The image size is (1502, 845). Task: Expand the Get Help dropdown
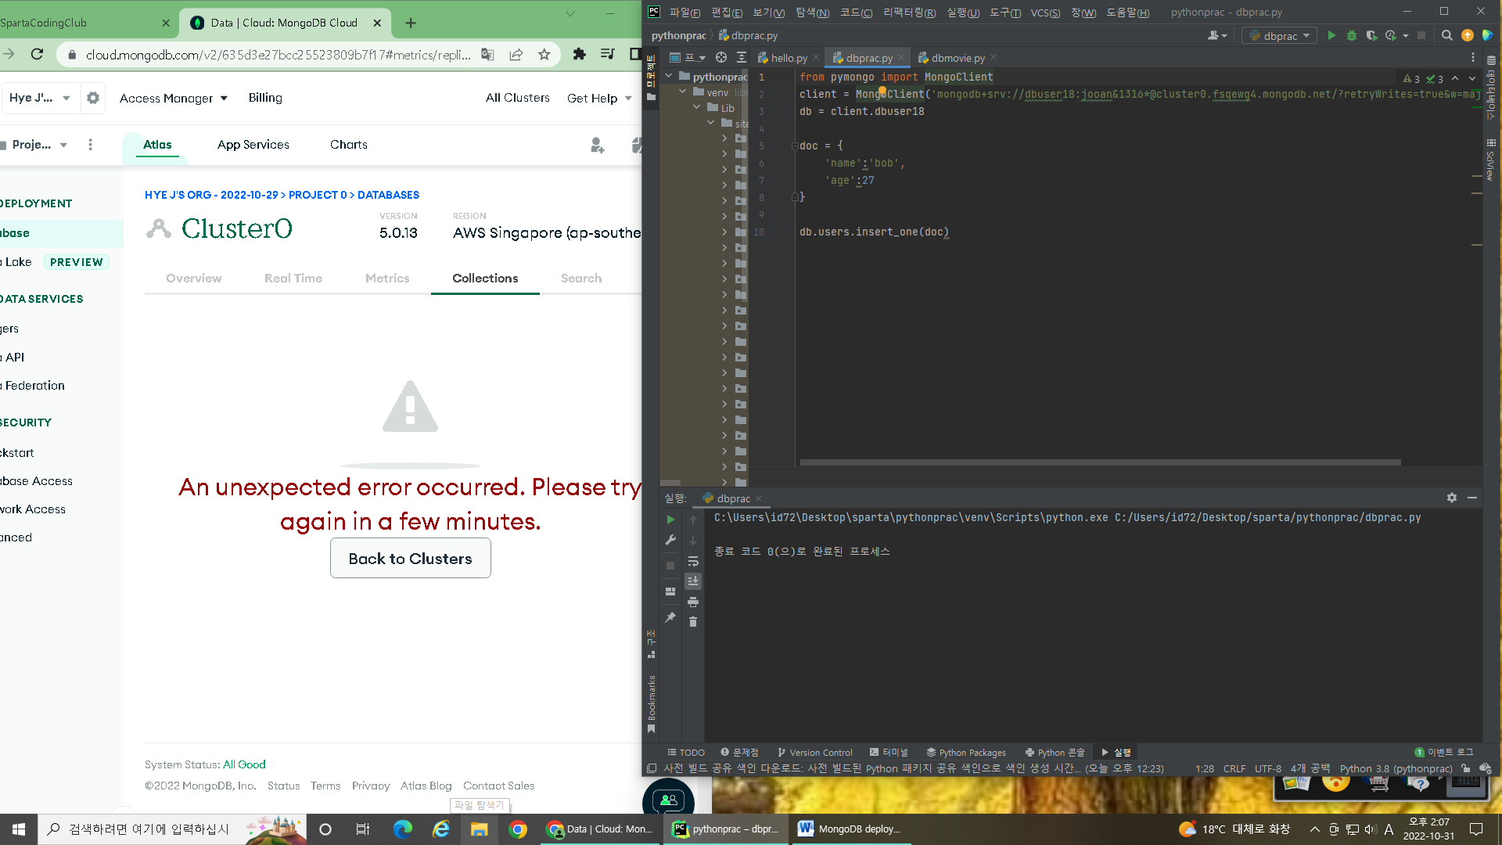coord(599,98)
